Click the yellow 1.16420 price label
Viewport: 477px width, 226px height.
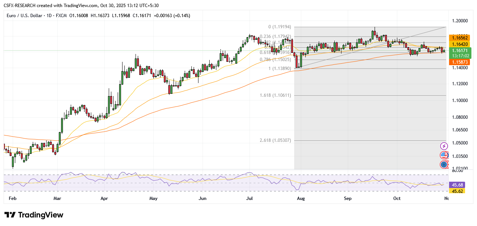tap(459, 44)
